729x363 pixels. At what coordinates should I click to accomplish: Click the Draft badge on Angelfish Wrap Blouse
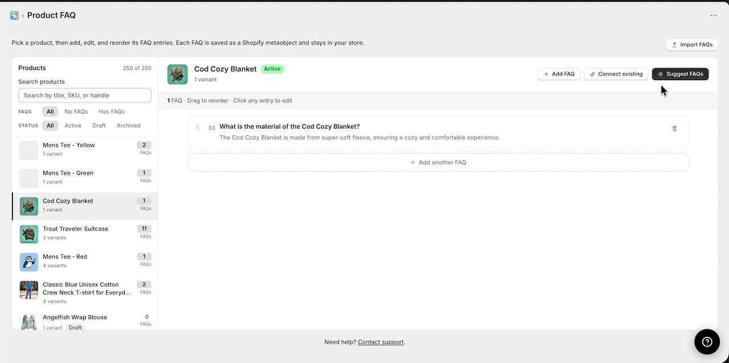point(75,328)
